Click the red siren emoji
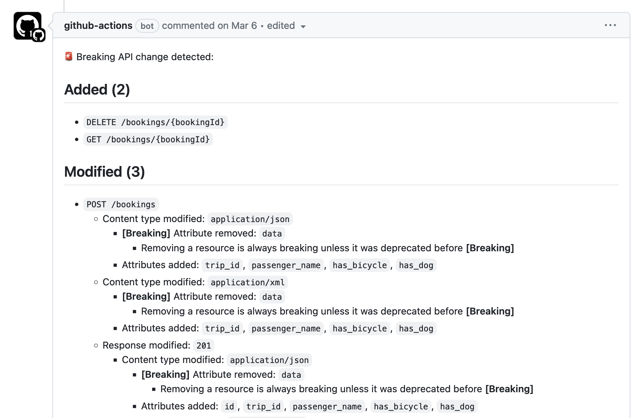Screen dimensions: 640x418 [x=69, y=57]
